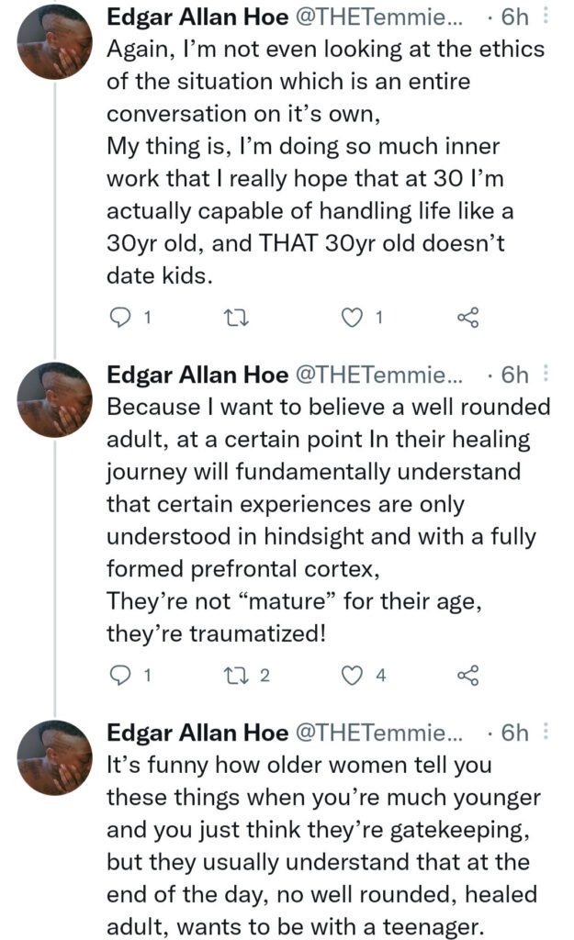Open the second tweet's profile avatar
This screenshot has width=574, height=940.
click(55, 398)
